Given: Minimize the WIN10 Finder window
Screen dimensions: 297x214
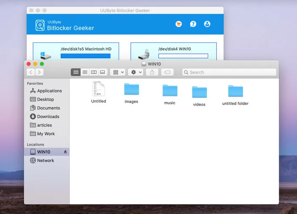Looking at the screenshot, I should point(35,64).
